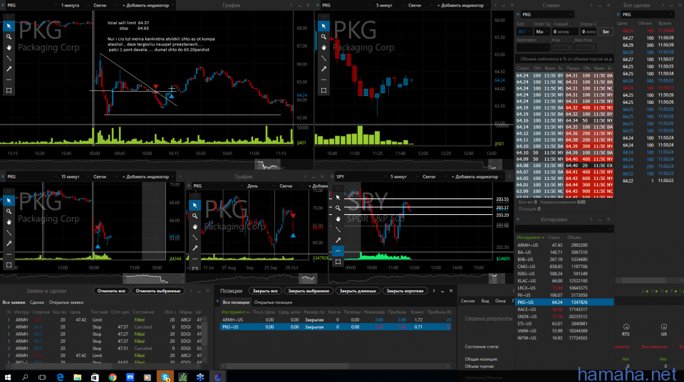Open 'Добавить индикатор' dropdown in 1-minute chart
The height and width of the screenshot is (382, 684).
coord(147,6)
